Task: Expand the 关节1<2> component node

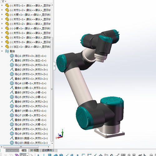Action: [2, 10]
